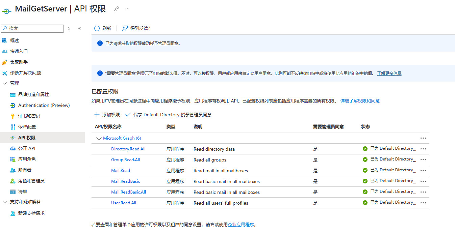Click the refresh icon in toolbar
This screenshot has height=234, width=455.
(x=97, y=28)
